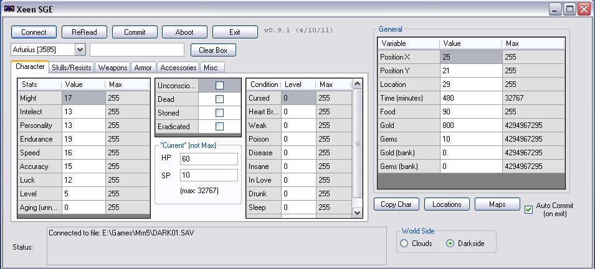
Task: Open the Maps window
Action: 497,204
